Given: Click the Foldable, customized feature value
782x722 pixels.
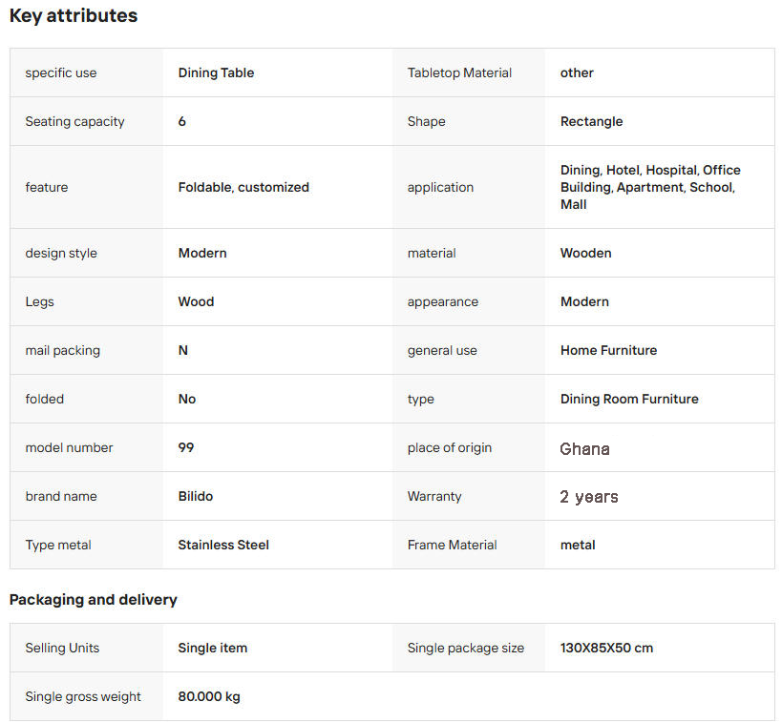Looking at the screenshot, I should (x=243, y=187).
